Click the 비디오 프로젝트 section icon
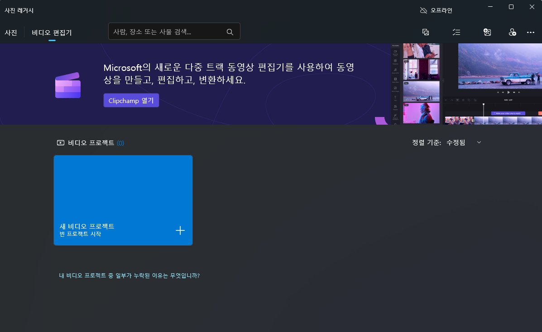542x332 pixels. click(x=61, y=143)
